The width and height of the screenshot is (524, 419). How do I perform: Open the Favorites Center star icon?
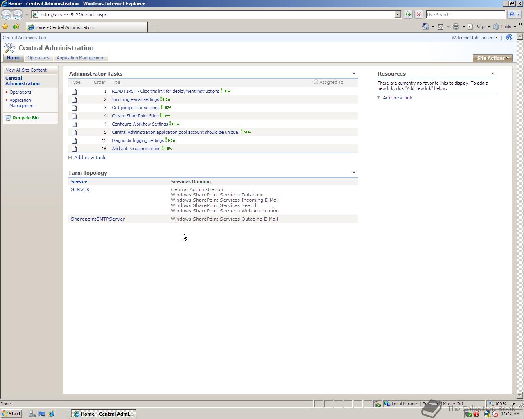tap(5, 27)
